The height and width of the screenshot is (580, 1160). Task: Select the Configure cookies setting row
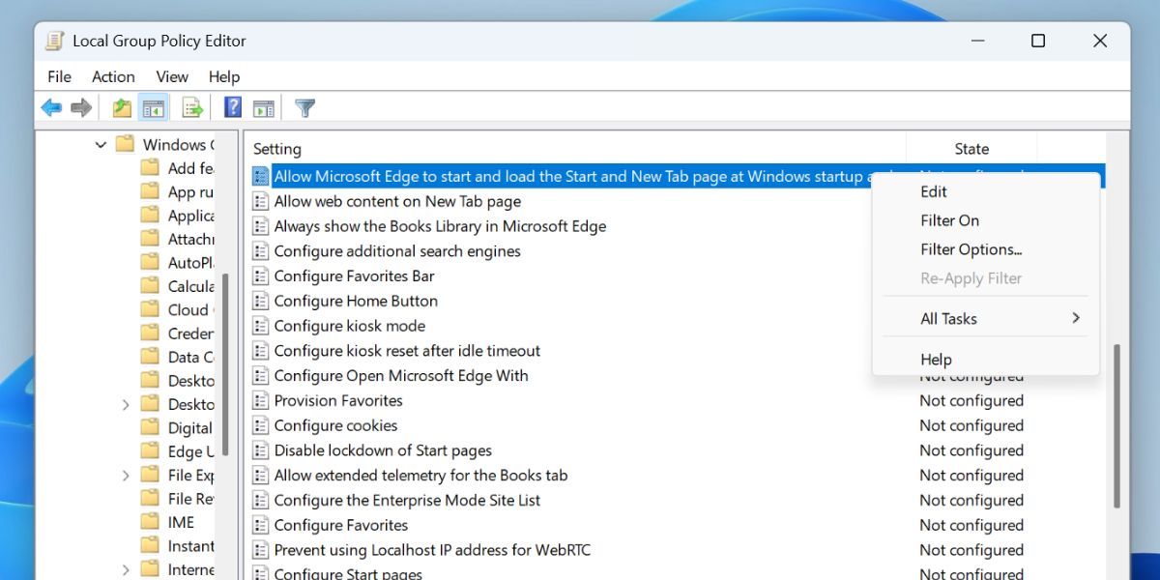click(x=335, y=425)
